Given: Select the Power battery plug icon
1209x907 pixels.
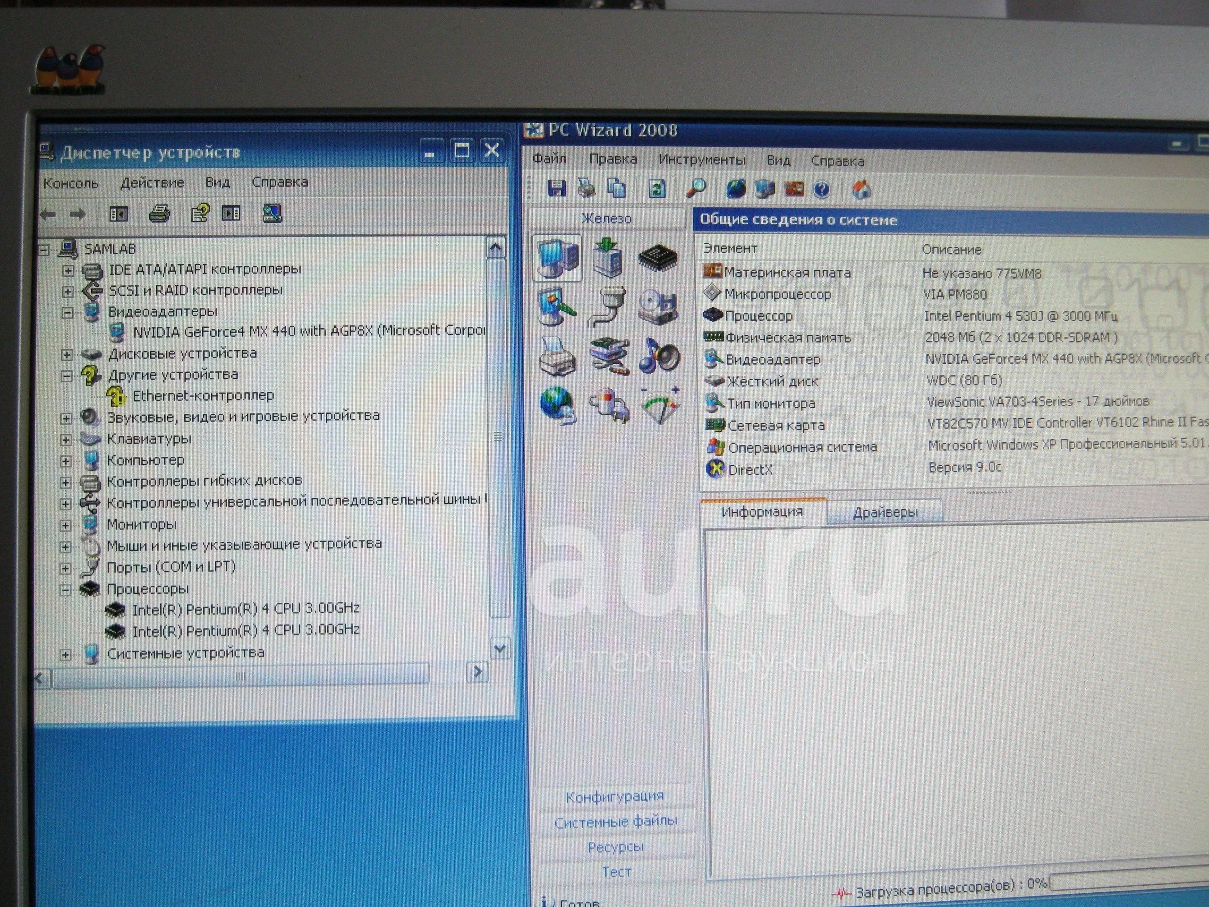Looking at the screenshot, I should tap(609, 407).
